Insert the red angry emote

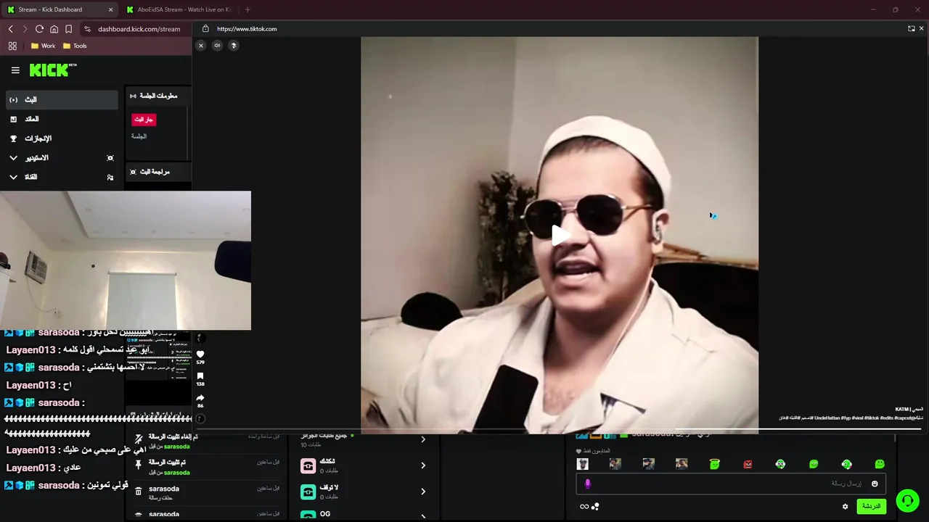pos(748,464)
